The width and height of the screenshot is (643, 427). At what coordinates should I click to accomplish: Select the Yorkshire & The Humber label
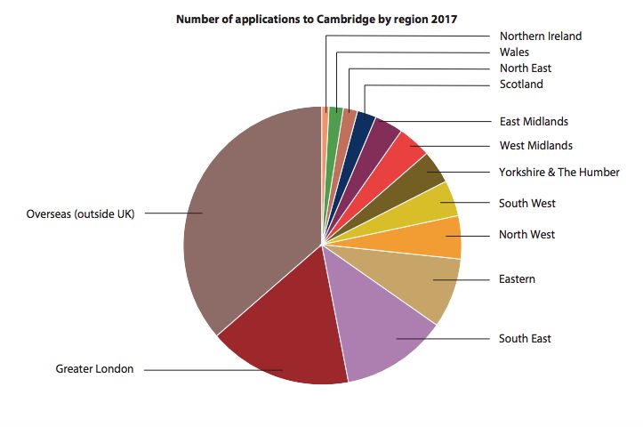[x=559, y=173]
